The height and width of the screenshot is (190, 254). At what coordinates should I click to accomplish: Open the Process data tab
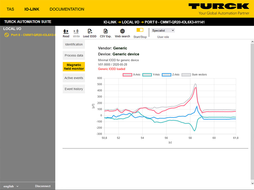pyautogui.click(x=74, y=55)
